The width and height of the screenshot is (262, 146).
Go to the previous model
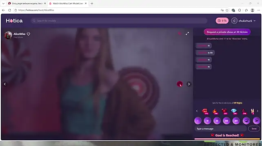[5, 84]
